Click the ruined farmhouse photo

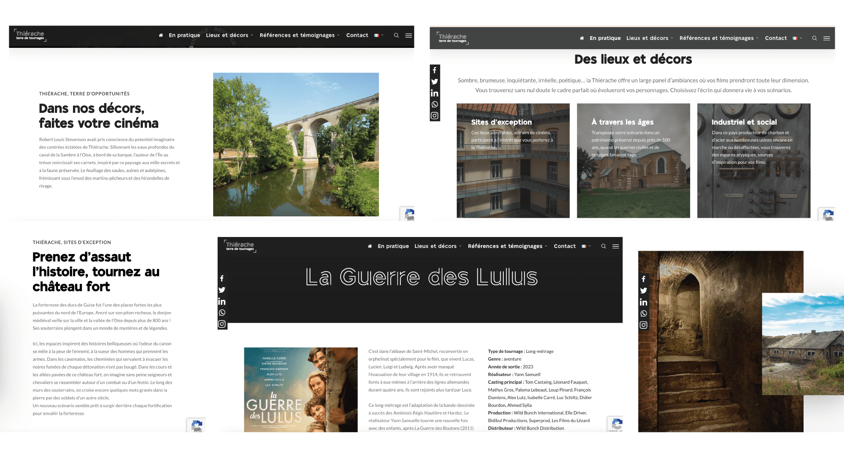pos(803,344)
